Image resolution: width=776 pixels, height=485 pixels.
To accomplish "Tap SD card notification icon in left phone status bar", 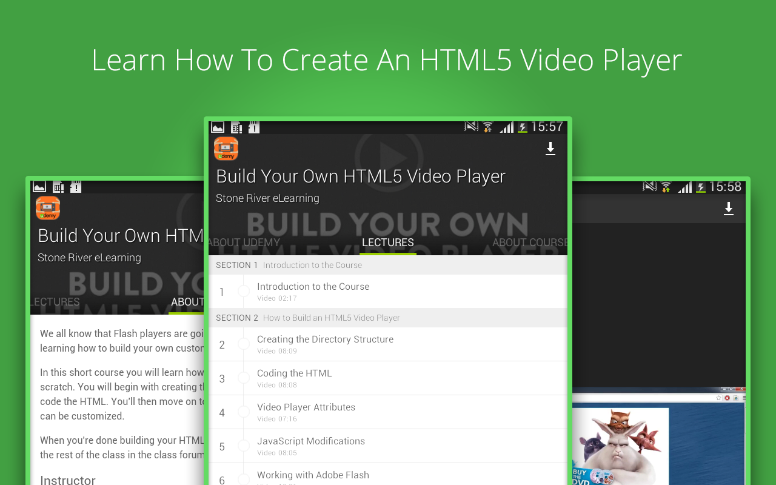I will (x=58, y=187).
